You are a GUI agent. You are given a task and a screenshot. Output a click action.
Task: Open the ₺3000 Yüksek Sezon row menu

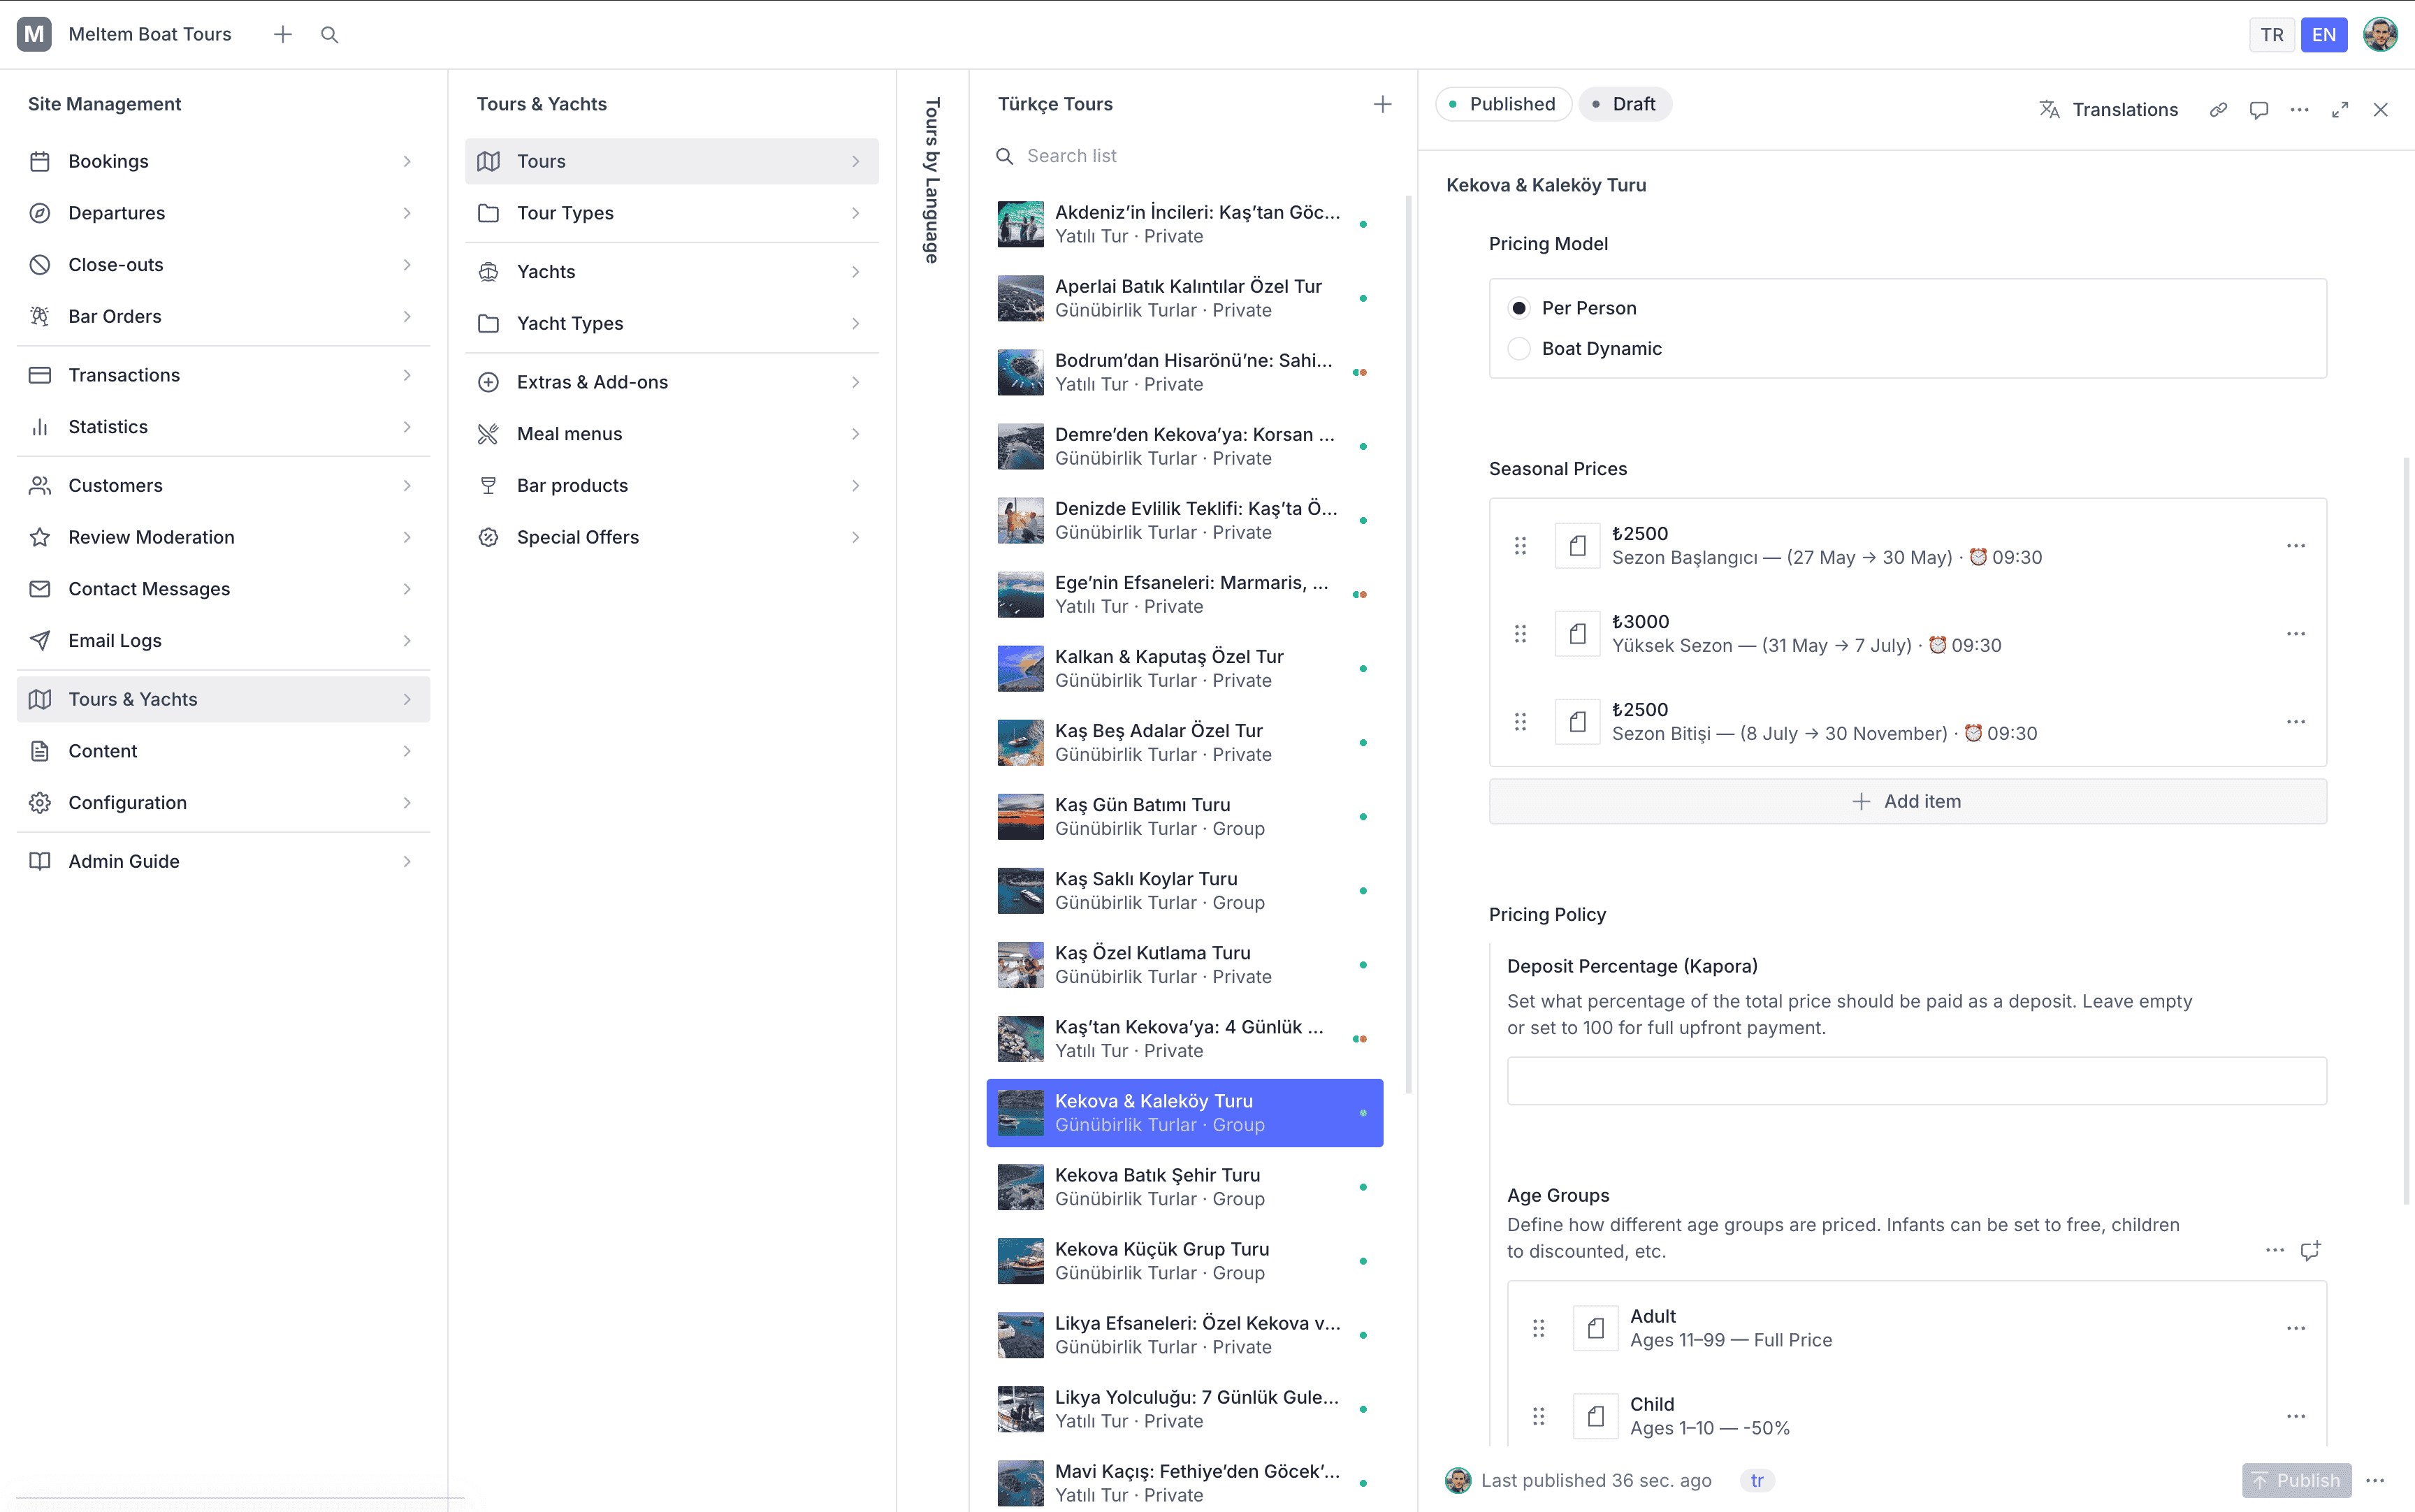pos(2295,633)
